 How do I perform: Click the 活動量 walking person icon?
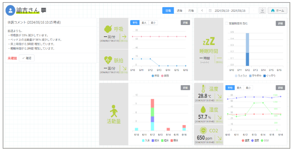[113, 111]
